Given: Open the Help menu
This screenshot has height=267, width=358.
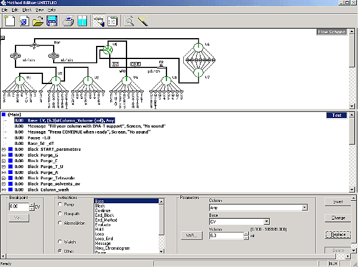Looking at the screenshot, I should [51, 10].
